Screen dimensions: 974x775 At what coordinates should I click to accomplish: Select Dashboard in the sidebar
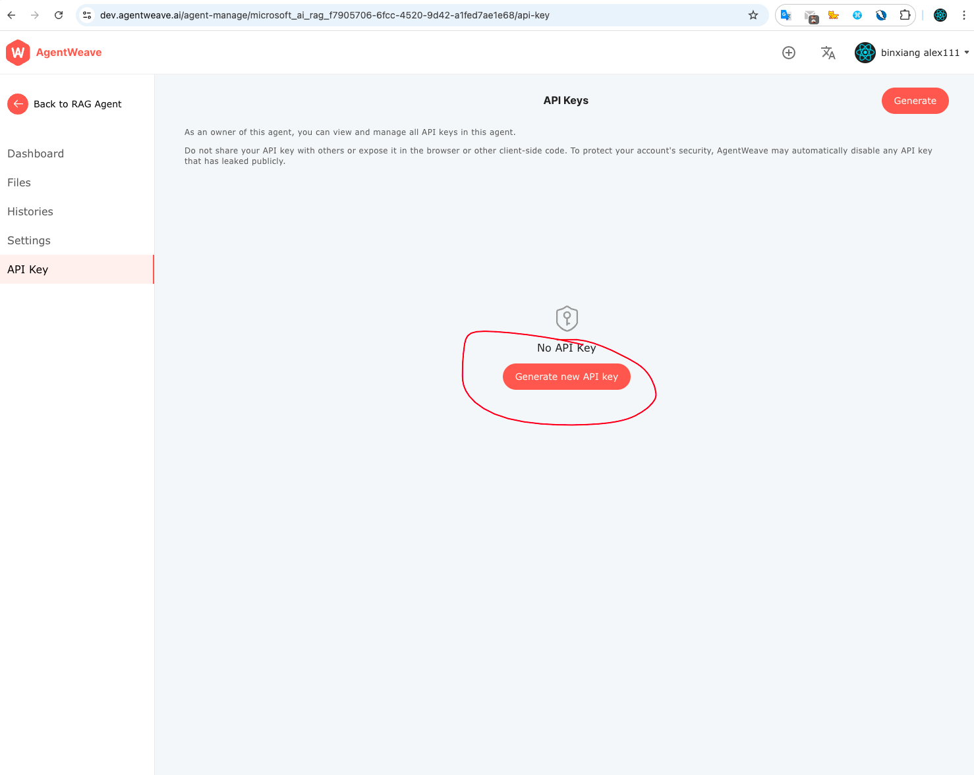(36, 153)
